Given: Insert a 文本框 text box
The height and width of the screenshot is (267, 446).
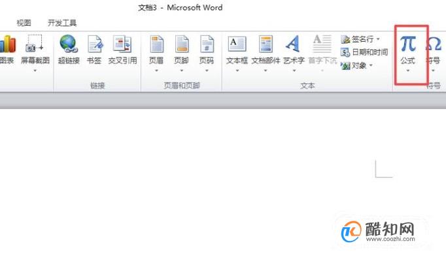Looking at the screenshot, I should point(237,49).
